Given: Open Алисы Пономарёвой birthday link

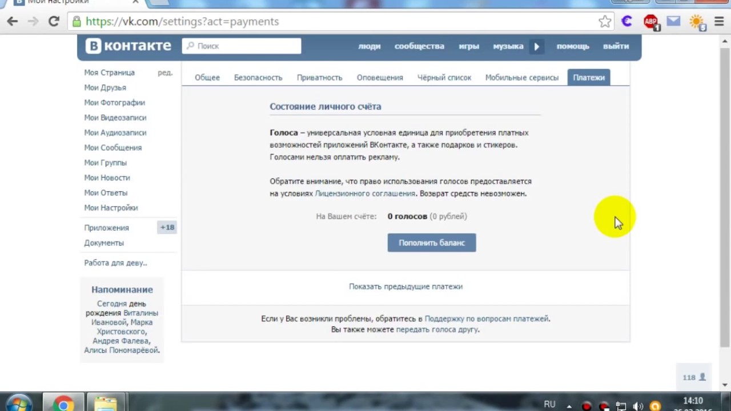Looking at the screenshot, I should (x=121, y=350).
